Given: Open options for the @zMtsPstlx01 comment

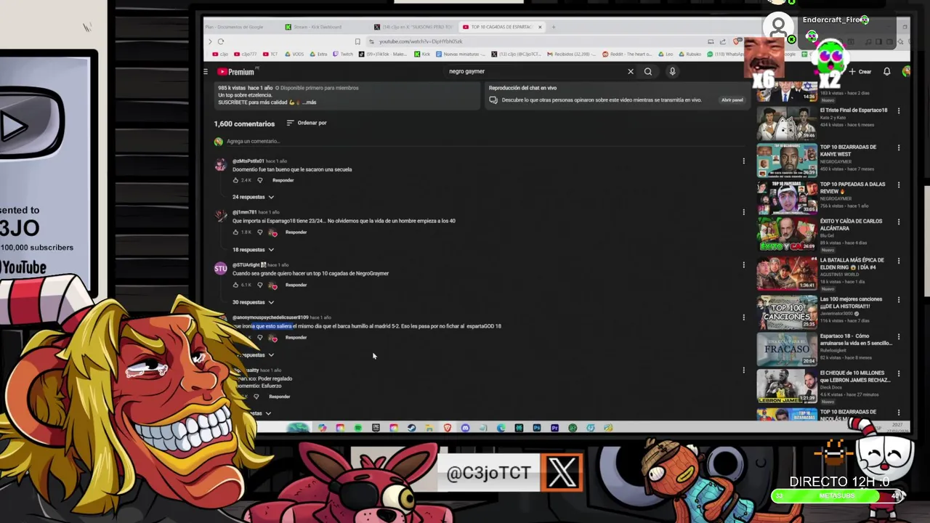Looking at the screenshot, I should [x=743, y=161].
